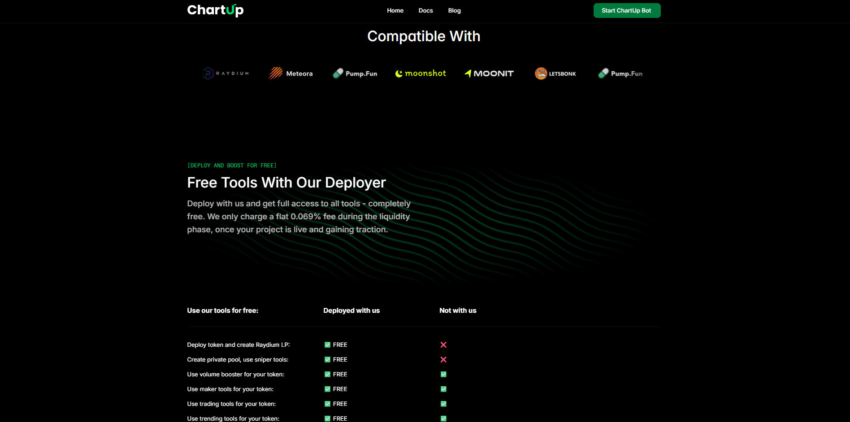Click Not-with-us checkmark for trading tools

pos(443,404)
